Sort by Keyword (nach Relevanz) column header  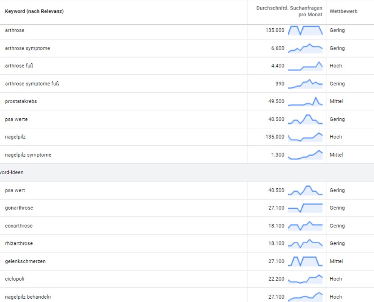tap(34, 11)
